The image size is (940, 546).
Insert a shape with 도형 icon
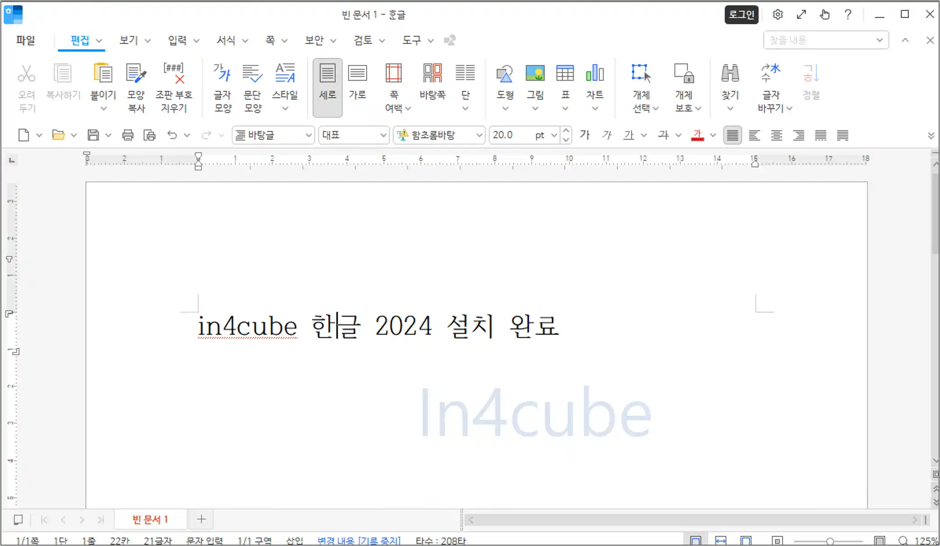coord(504,73)
